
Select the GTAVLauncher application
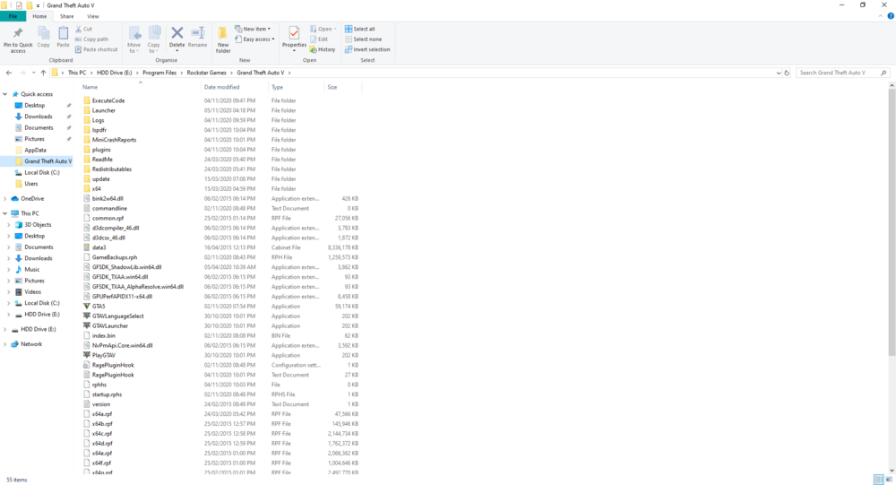[x=110, y=326]
